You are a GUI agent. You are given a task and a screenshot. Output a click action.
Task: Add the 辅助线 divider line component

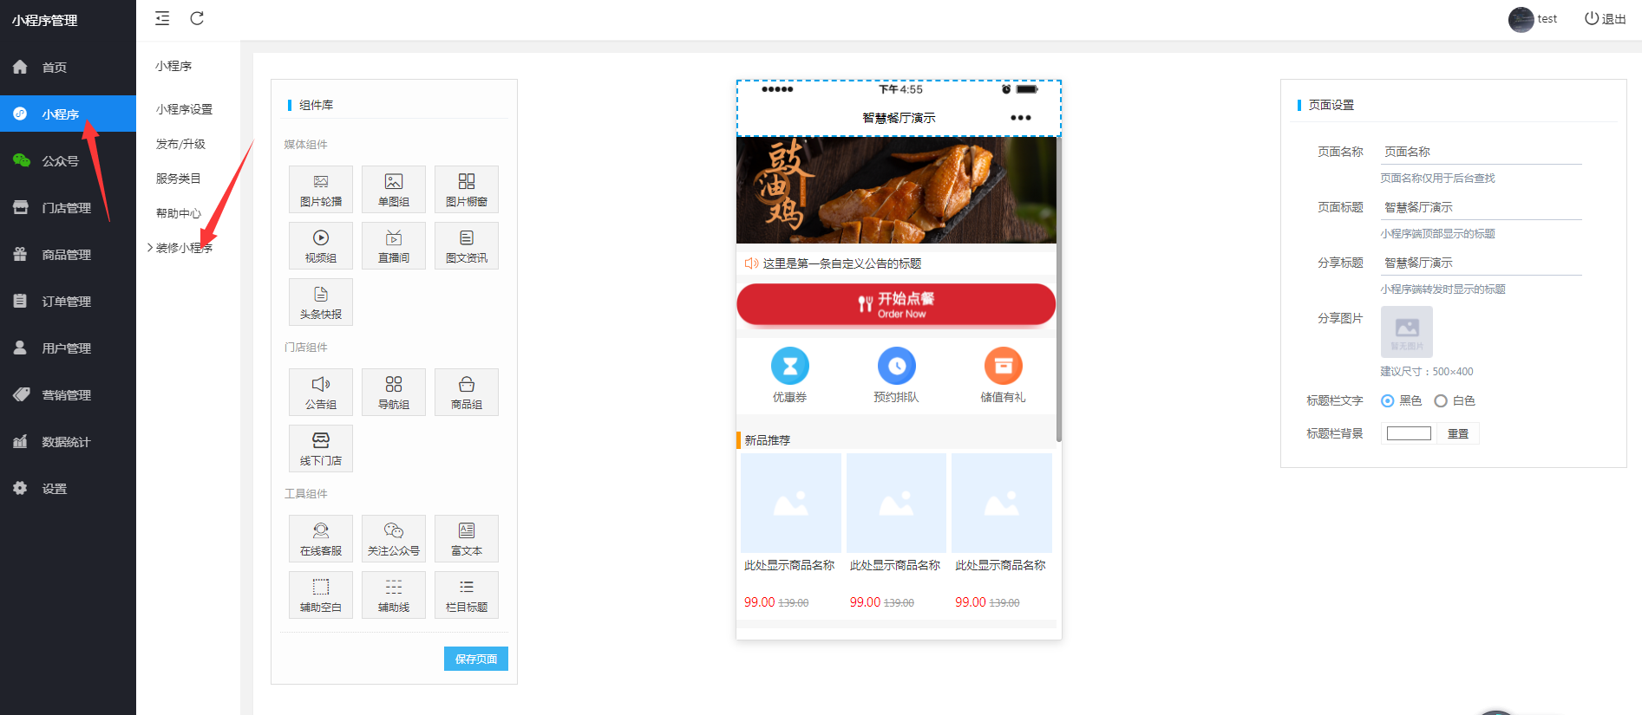click(394, 595)
